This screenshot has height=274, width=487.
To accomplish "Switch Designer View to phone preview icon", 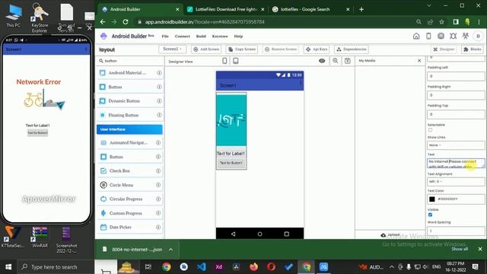I will coord(224,61).
